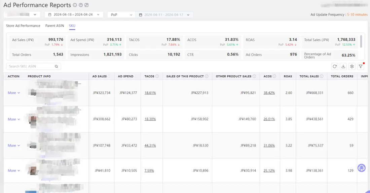The width and height of the screenshot is (370, 193).
Task: Sort by Ad Spend column arrows
Action: tap(136, 76)
